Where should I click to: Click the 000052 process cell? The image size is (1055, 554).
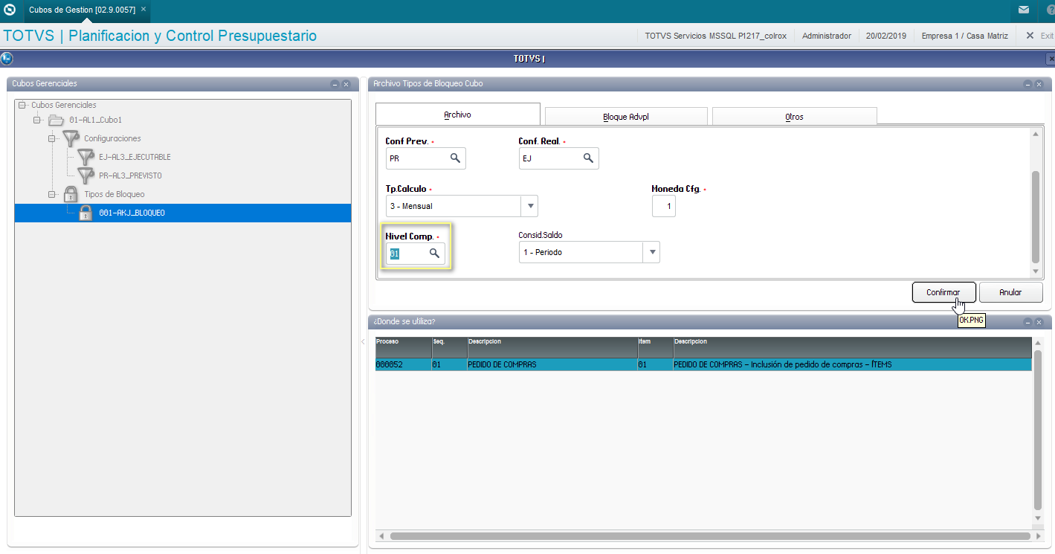coord(404,364)
